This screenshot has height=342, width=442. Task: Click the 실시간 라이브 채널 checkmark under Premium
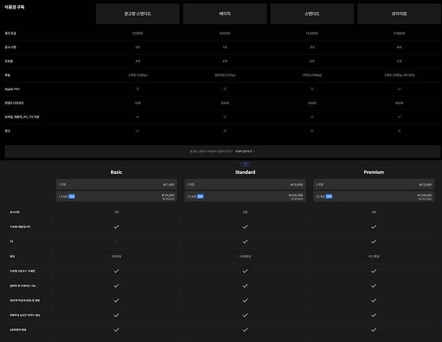click(x=373, y=315)
